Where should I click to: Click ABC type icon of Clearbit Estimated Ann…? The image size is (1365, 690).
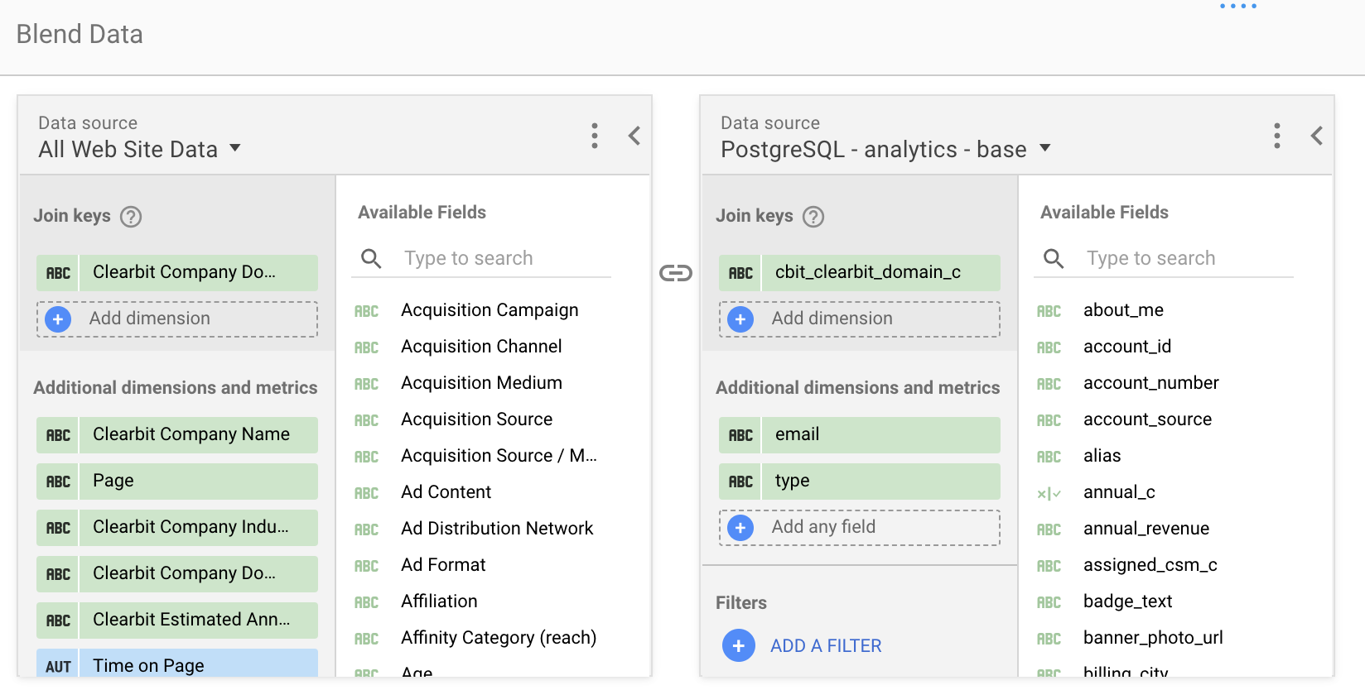[58, 621]
